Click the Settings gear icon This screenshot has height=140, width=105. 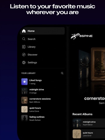24,62
